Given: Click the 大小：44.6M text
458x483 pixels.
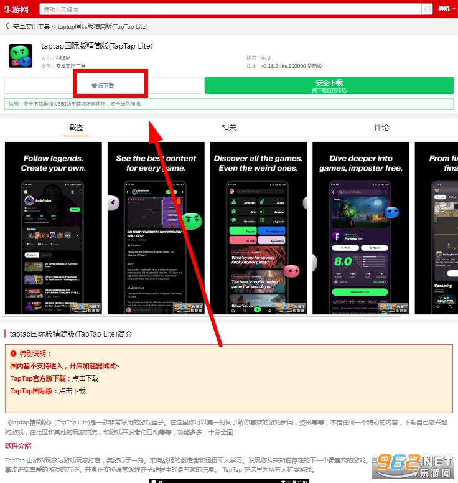Looking at the screenshot, I should pyautogui.click(x=56, y=58).
